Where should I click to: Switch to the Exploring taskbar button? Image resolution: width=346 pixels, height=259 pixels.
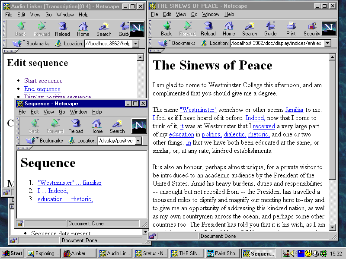point(44,253)
